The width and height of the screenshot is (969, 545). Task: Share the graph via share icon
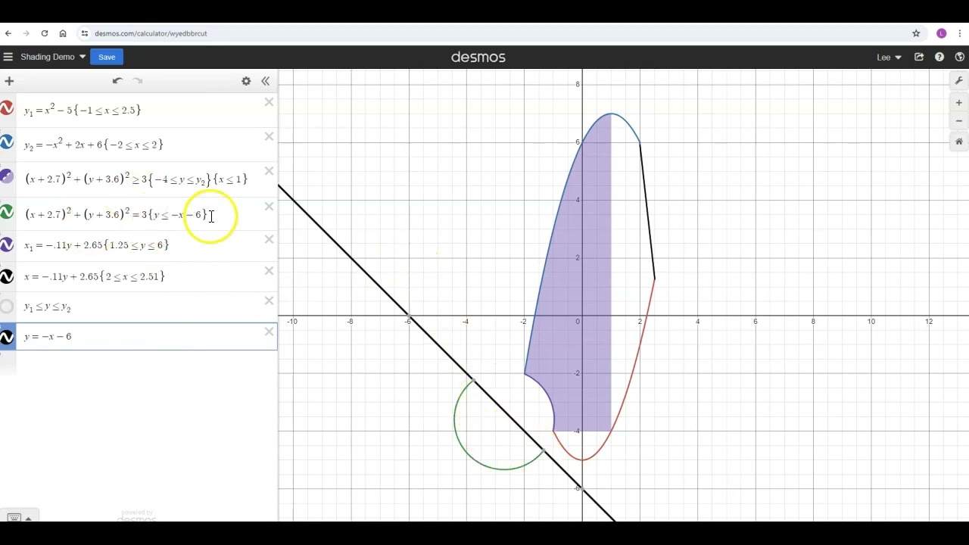pyautogui.click(x=919, y=57)
